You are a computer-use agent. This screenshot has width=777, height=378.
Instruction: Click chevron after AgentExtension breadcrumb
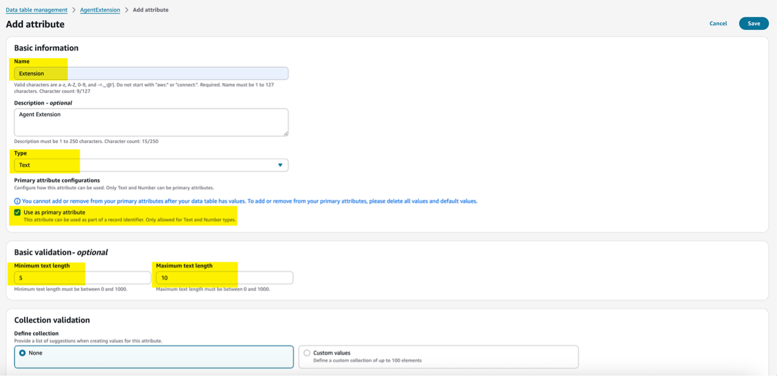[126, 10]
